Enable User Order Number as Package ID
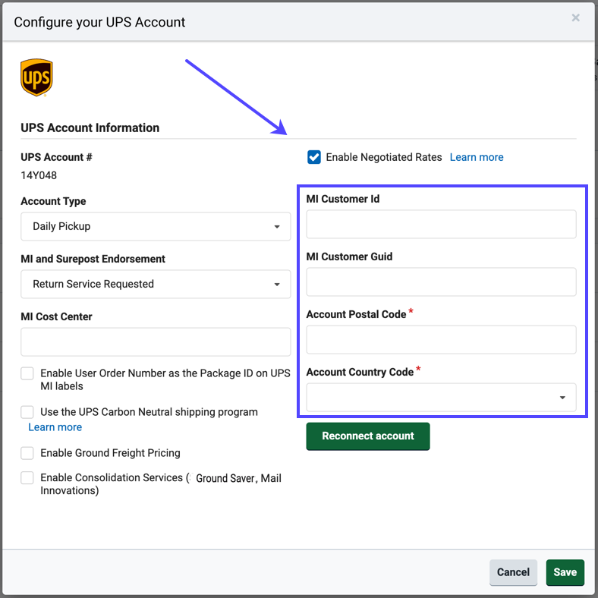Image resolution: width=598 pixels, height=598 pixels. pos(27,373)
